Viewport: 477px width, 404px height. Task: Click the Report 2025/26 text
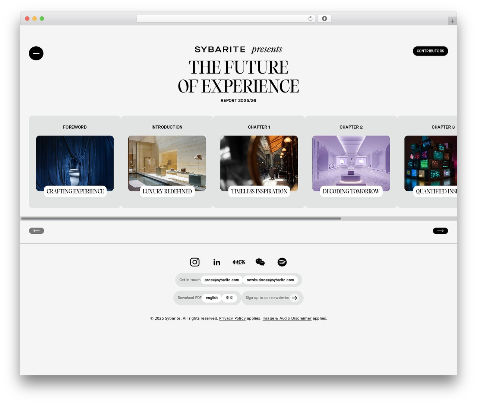click(x=238, y=101)
